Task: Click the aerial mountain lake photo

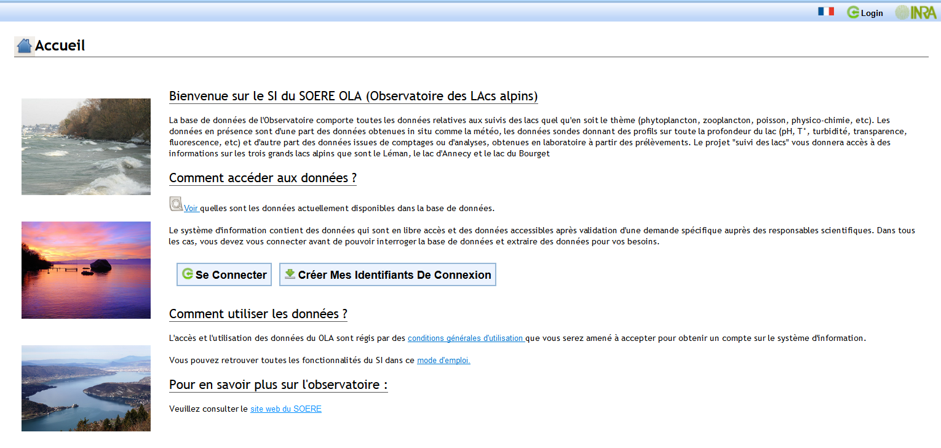Action: tap(86, 388)
